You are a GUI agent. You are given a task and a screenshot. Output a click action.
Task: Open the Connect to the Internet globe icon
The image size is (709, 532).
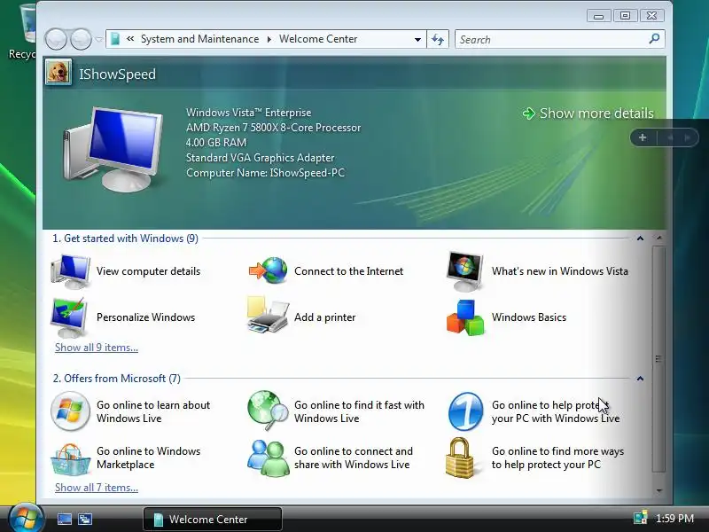pos(269,270)
